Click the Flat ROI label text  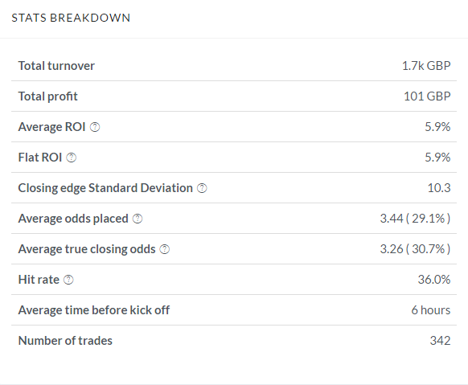coord(40,158)
